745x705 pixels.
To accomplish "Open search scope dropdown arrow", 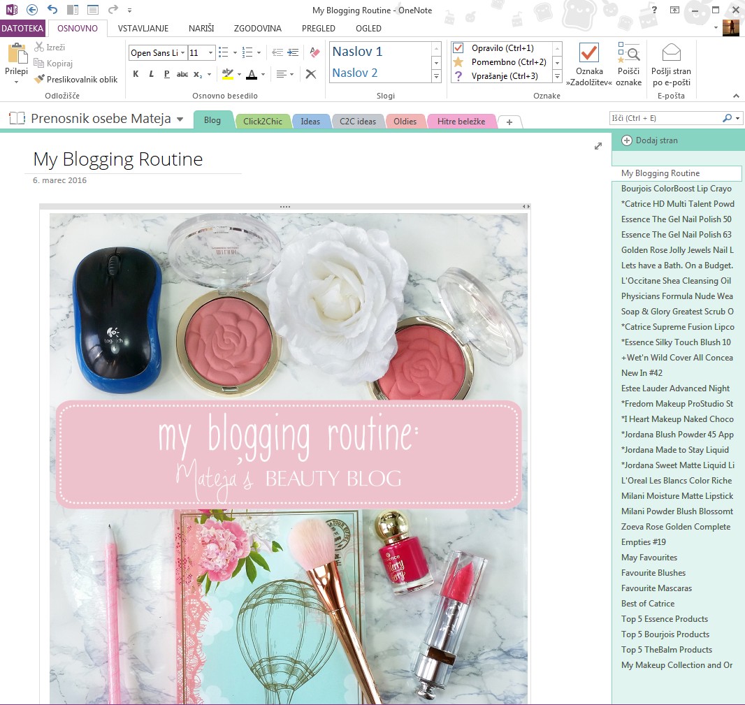I will pos(737,118).
